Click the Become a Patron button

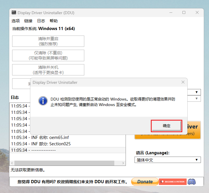[173, 182]
